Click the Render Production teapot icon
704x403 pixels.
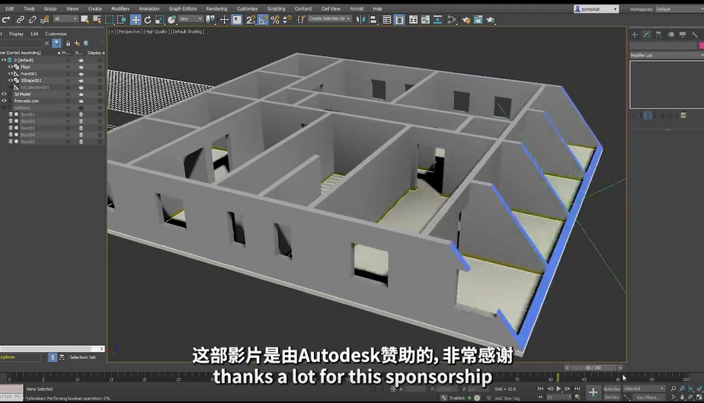[x=491, y=19]
